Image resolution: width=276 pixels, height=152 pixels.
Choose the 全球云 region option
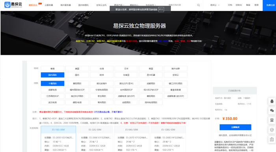coord(175,75)
